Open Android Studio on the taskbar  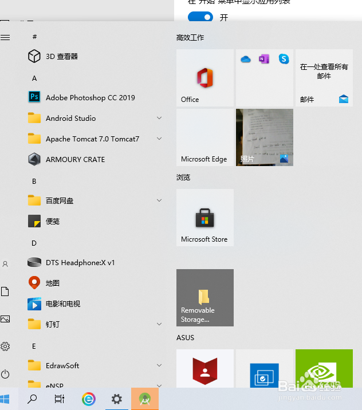tap(145, 399)
